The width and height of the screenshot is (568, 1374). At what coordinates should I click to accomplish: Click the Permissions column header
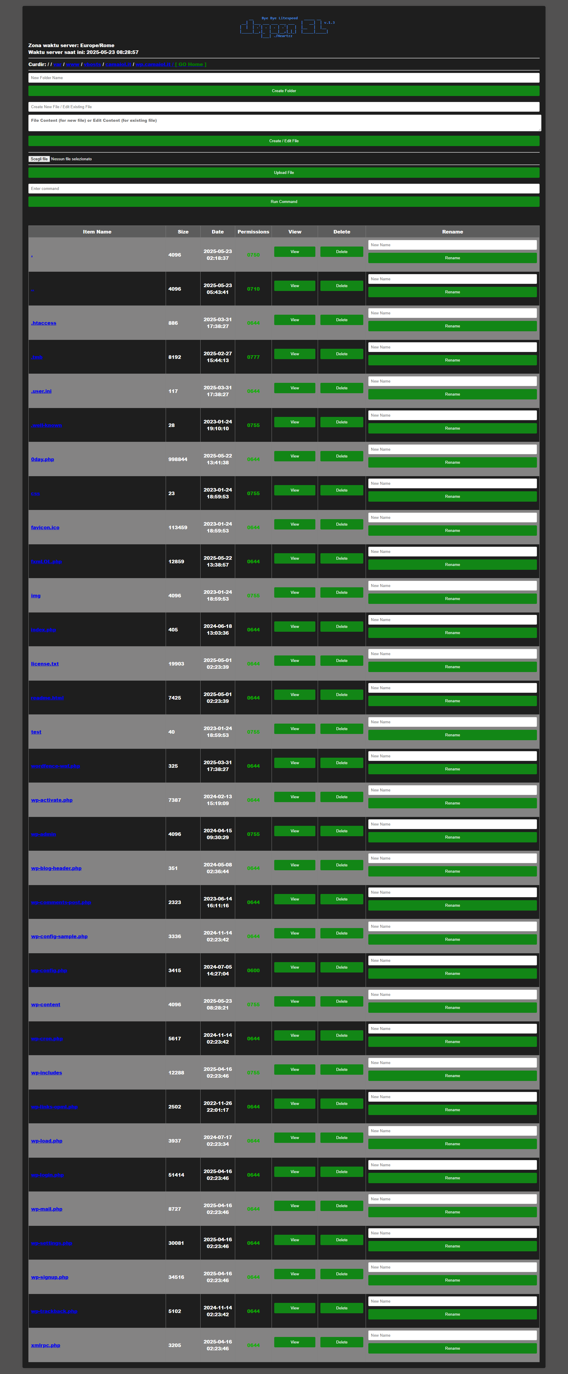[x=253, y=232]
